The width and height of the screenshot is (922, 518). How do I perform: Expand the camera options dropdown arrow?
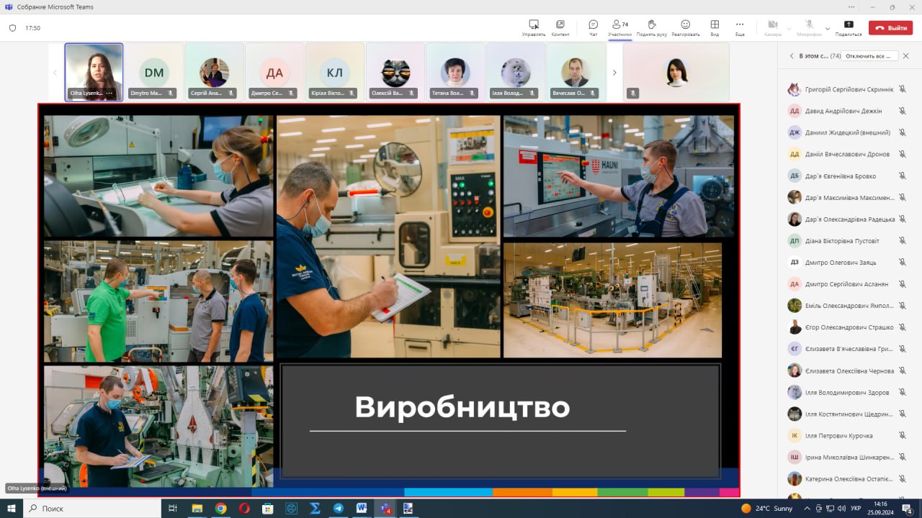(789, 28)
